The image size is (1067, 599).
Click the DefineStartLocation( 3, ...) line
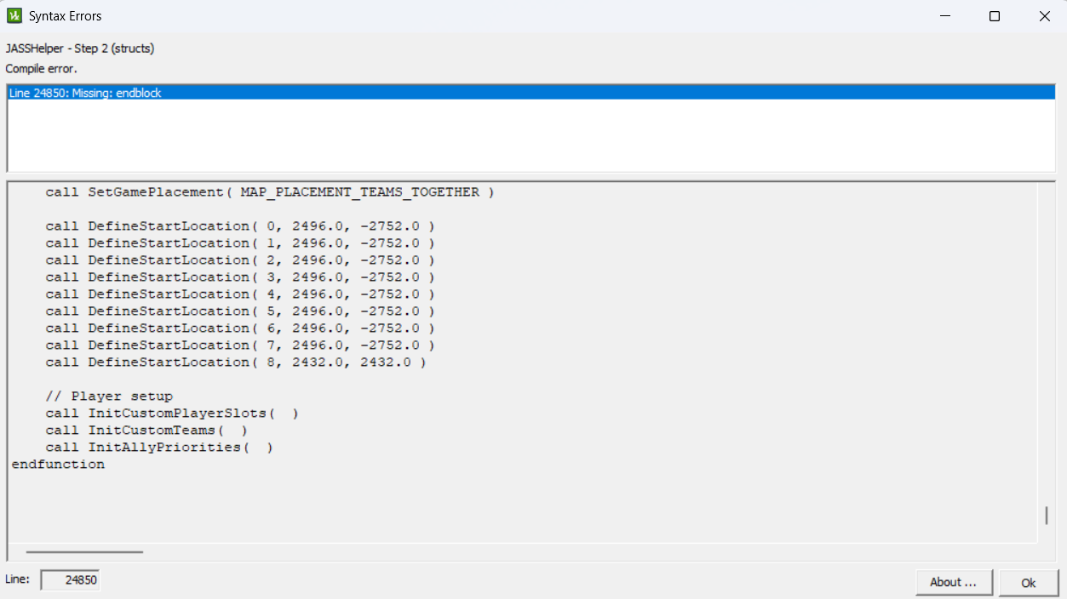(x=240, y=277)
